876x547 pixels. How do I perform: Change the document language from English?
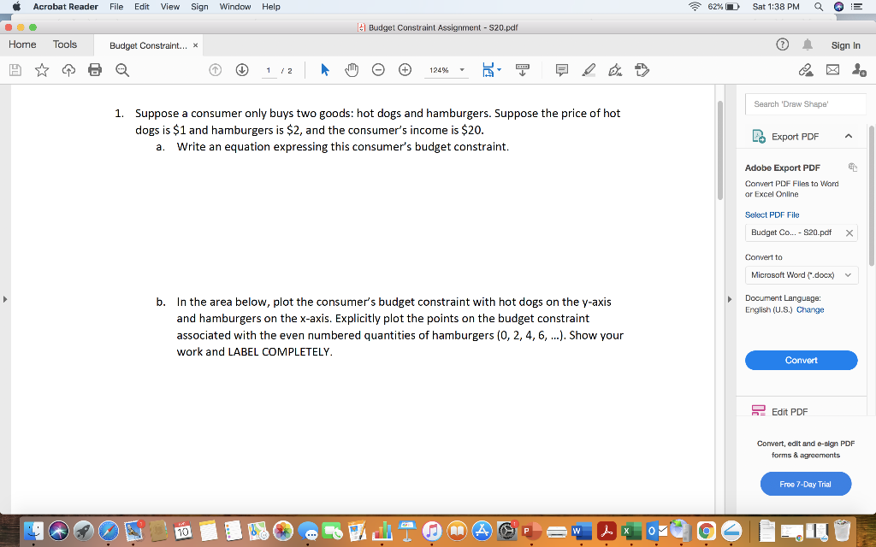tap(809, 309)
